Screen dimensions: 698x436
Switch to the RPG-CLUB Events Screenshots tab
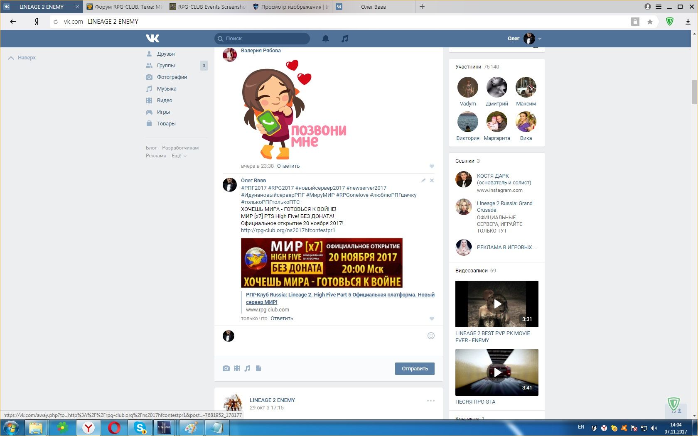click(x=208, y=7)
